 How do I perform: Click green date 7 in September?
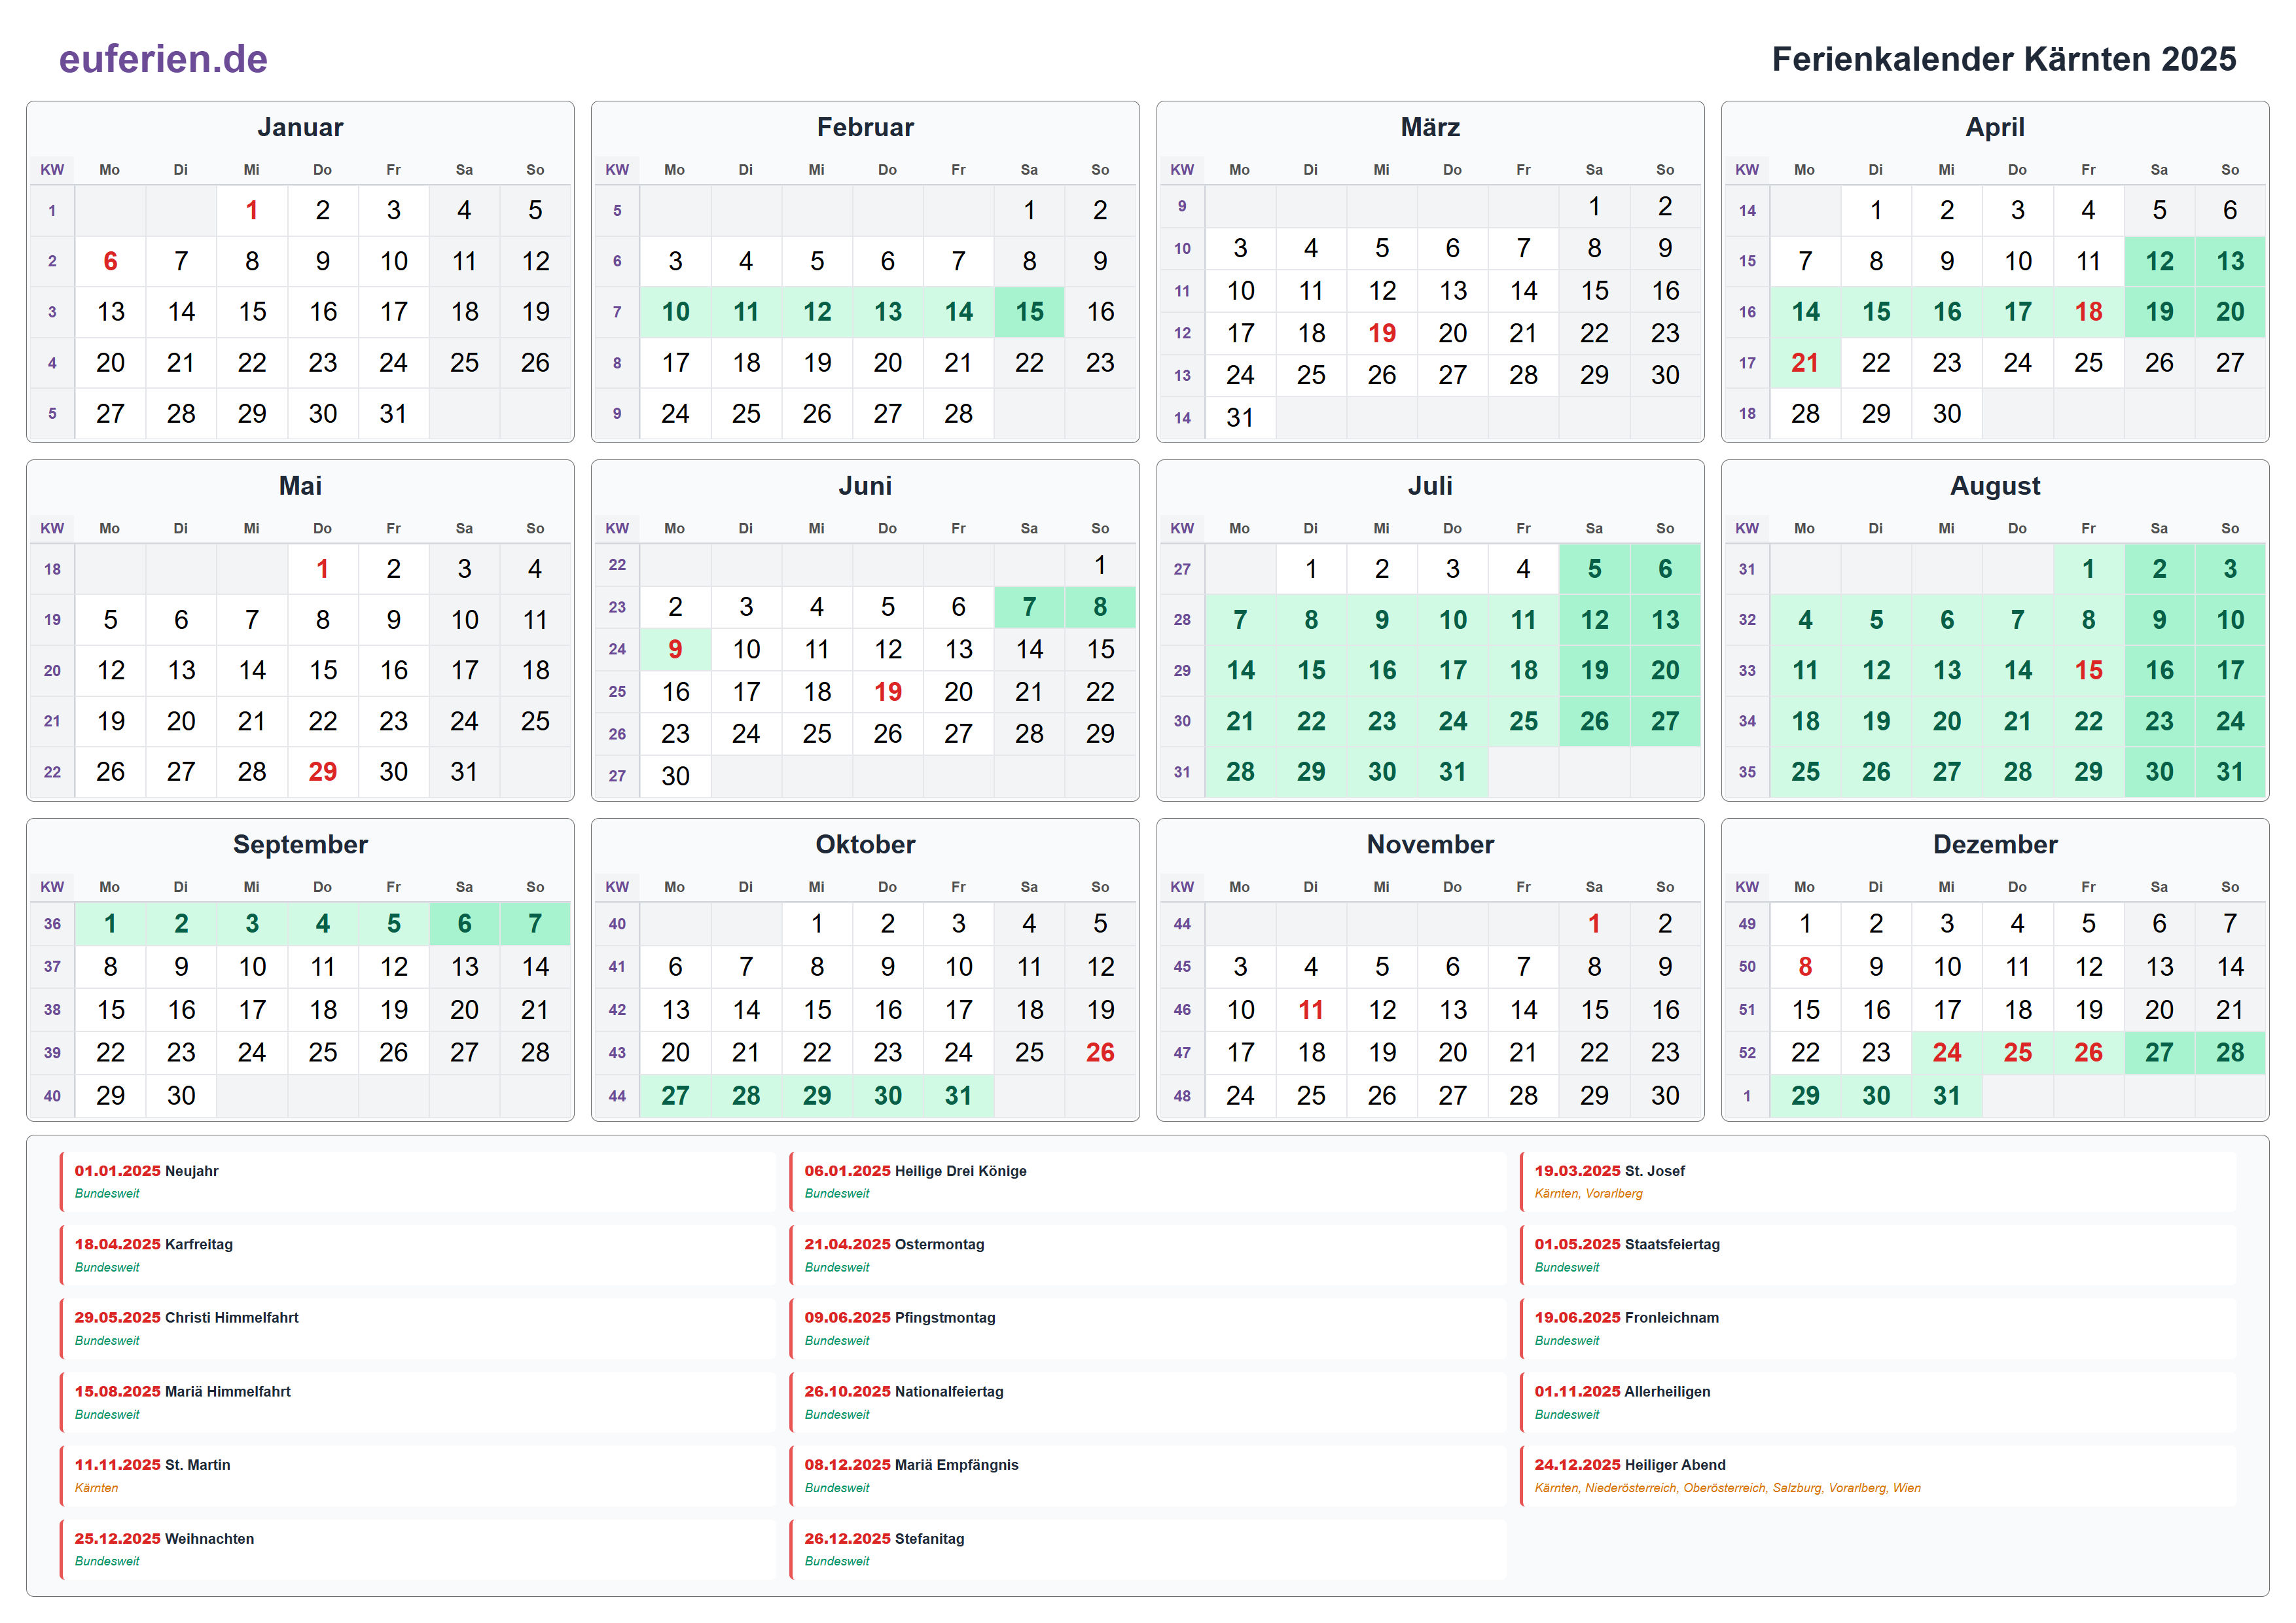535,924
